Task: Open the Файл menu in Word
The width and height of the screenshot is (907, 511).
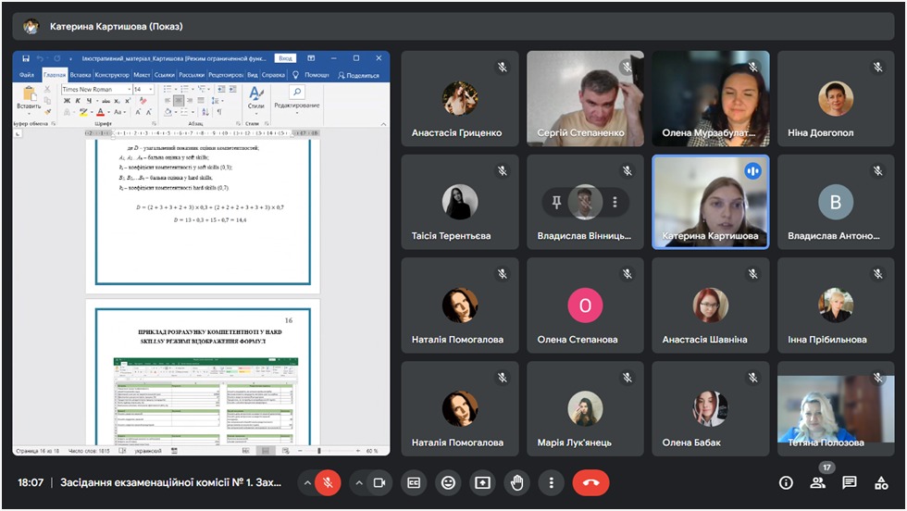Action: (x=27, y=75)
